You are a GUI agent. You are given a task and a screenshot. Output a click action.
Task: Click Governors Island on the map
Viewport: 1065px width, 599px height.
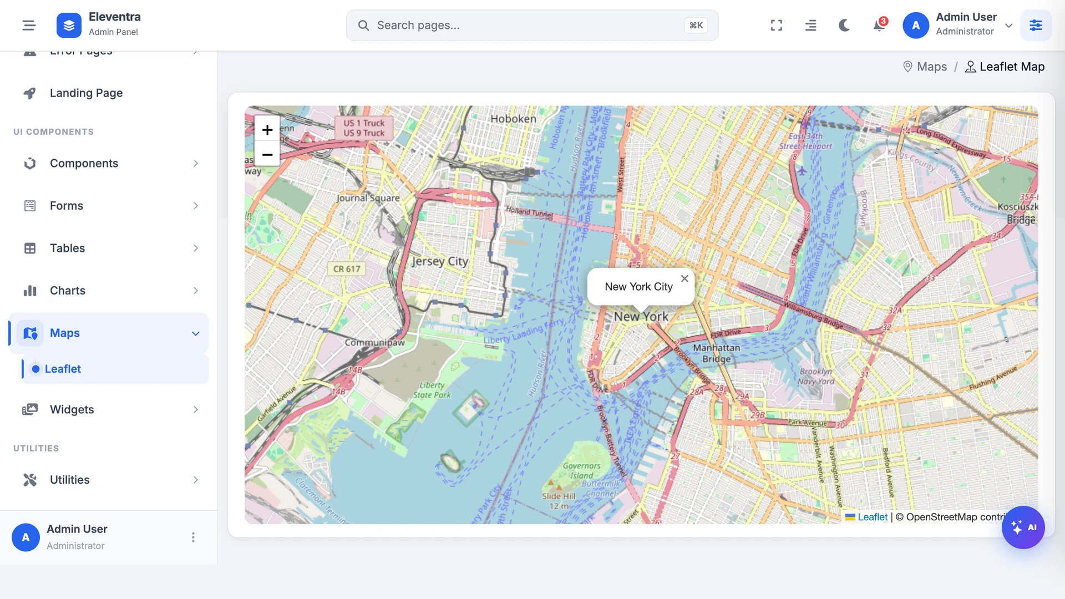pyautogui.click(x=581, y=470)
